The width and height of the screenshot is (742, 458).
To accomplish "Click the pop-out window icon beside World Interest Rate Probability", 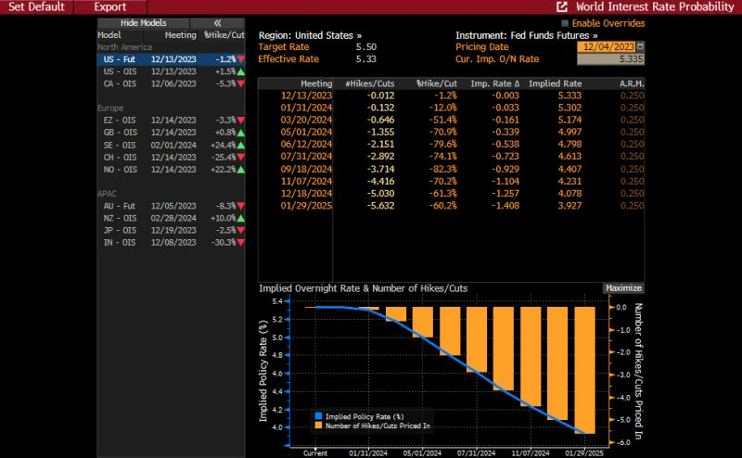I will pyautogui.click(x=562, y=6).
